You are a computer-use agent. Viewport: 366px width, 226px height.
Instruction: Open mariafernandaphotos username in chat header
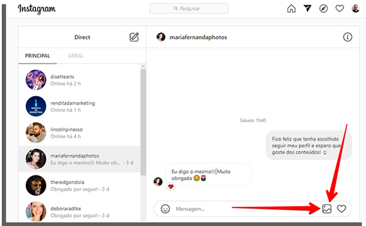198,37
